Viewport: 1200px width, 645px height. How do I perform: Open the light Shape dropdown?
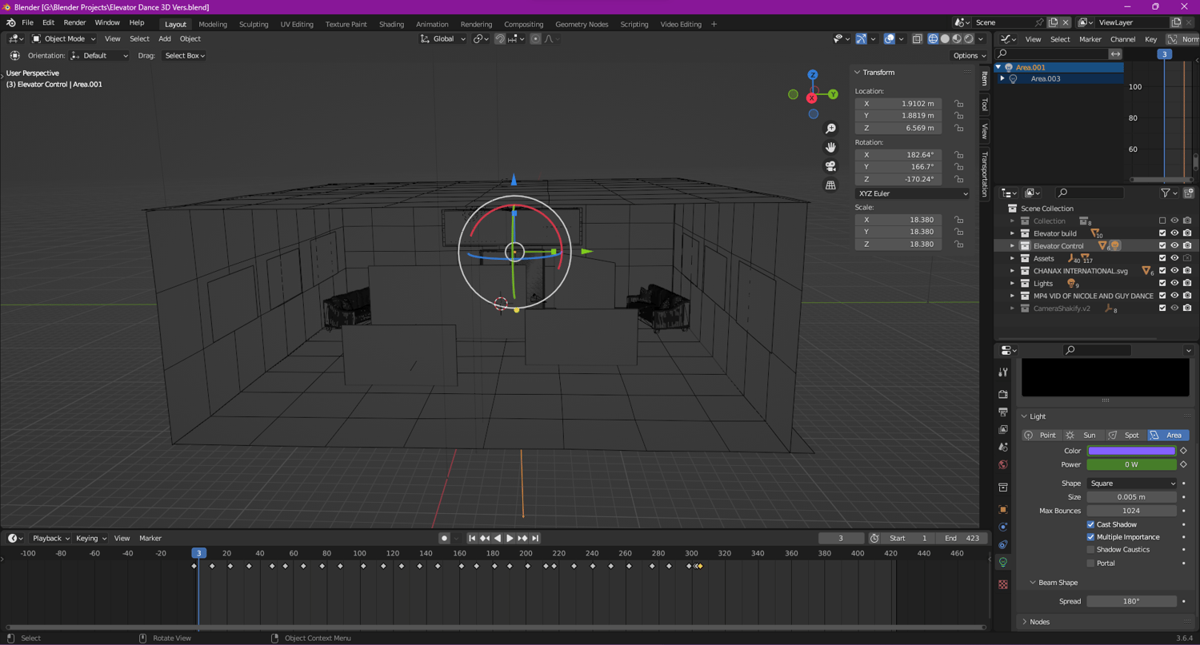[x=1131, y=484]
